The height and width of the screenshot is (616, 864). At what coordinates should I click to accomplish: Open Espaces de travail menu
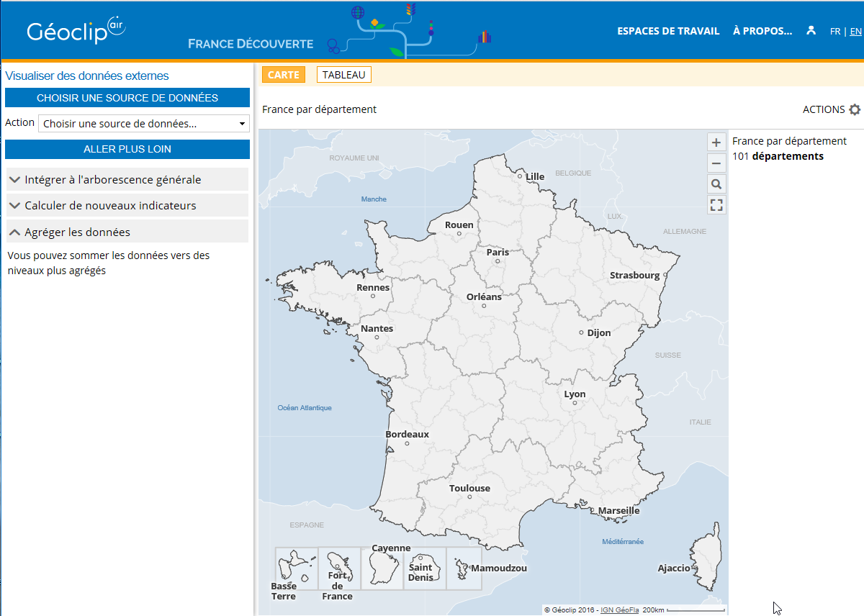pos(668,31)
